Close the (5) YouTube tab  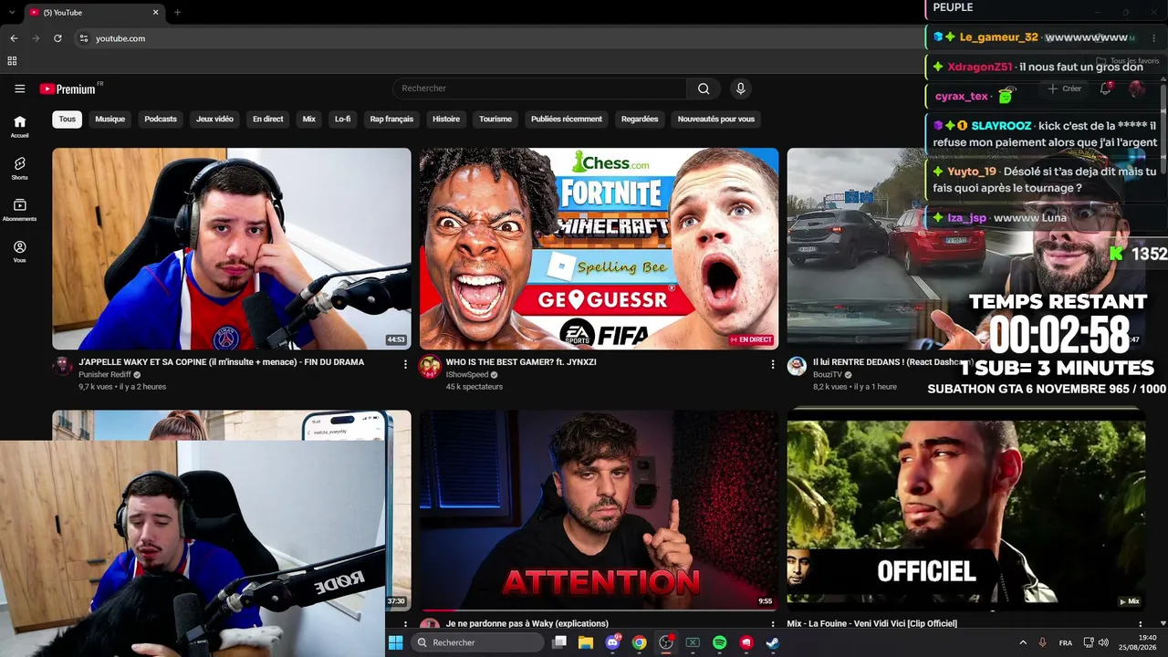[155, 13]
